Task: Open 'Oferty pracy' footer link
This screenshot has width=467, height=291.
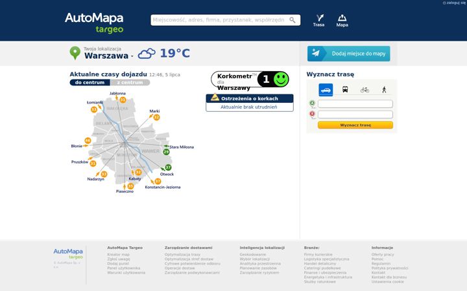Action: [x=383, y=255]
